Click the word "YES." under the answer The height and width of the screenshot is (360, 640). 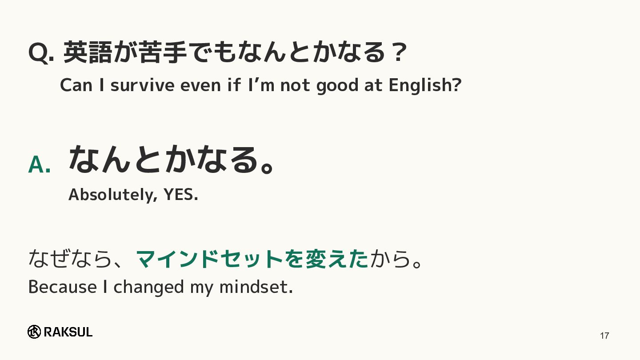181,194
